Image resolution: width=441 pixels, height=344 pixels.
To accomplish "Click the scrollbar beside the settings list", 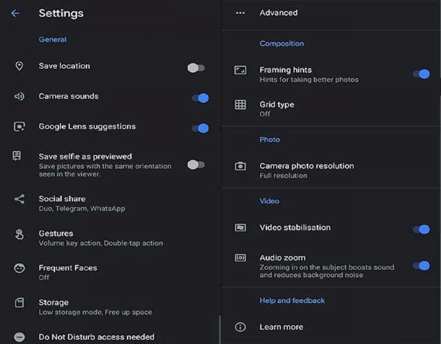I will 220,330.
